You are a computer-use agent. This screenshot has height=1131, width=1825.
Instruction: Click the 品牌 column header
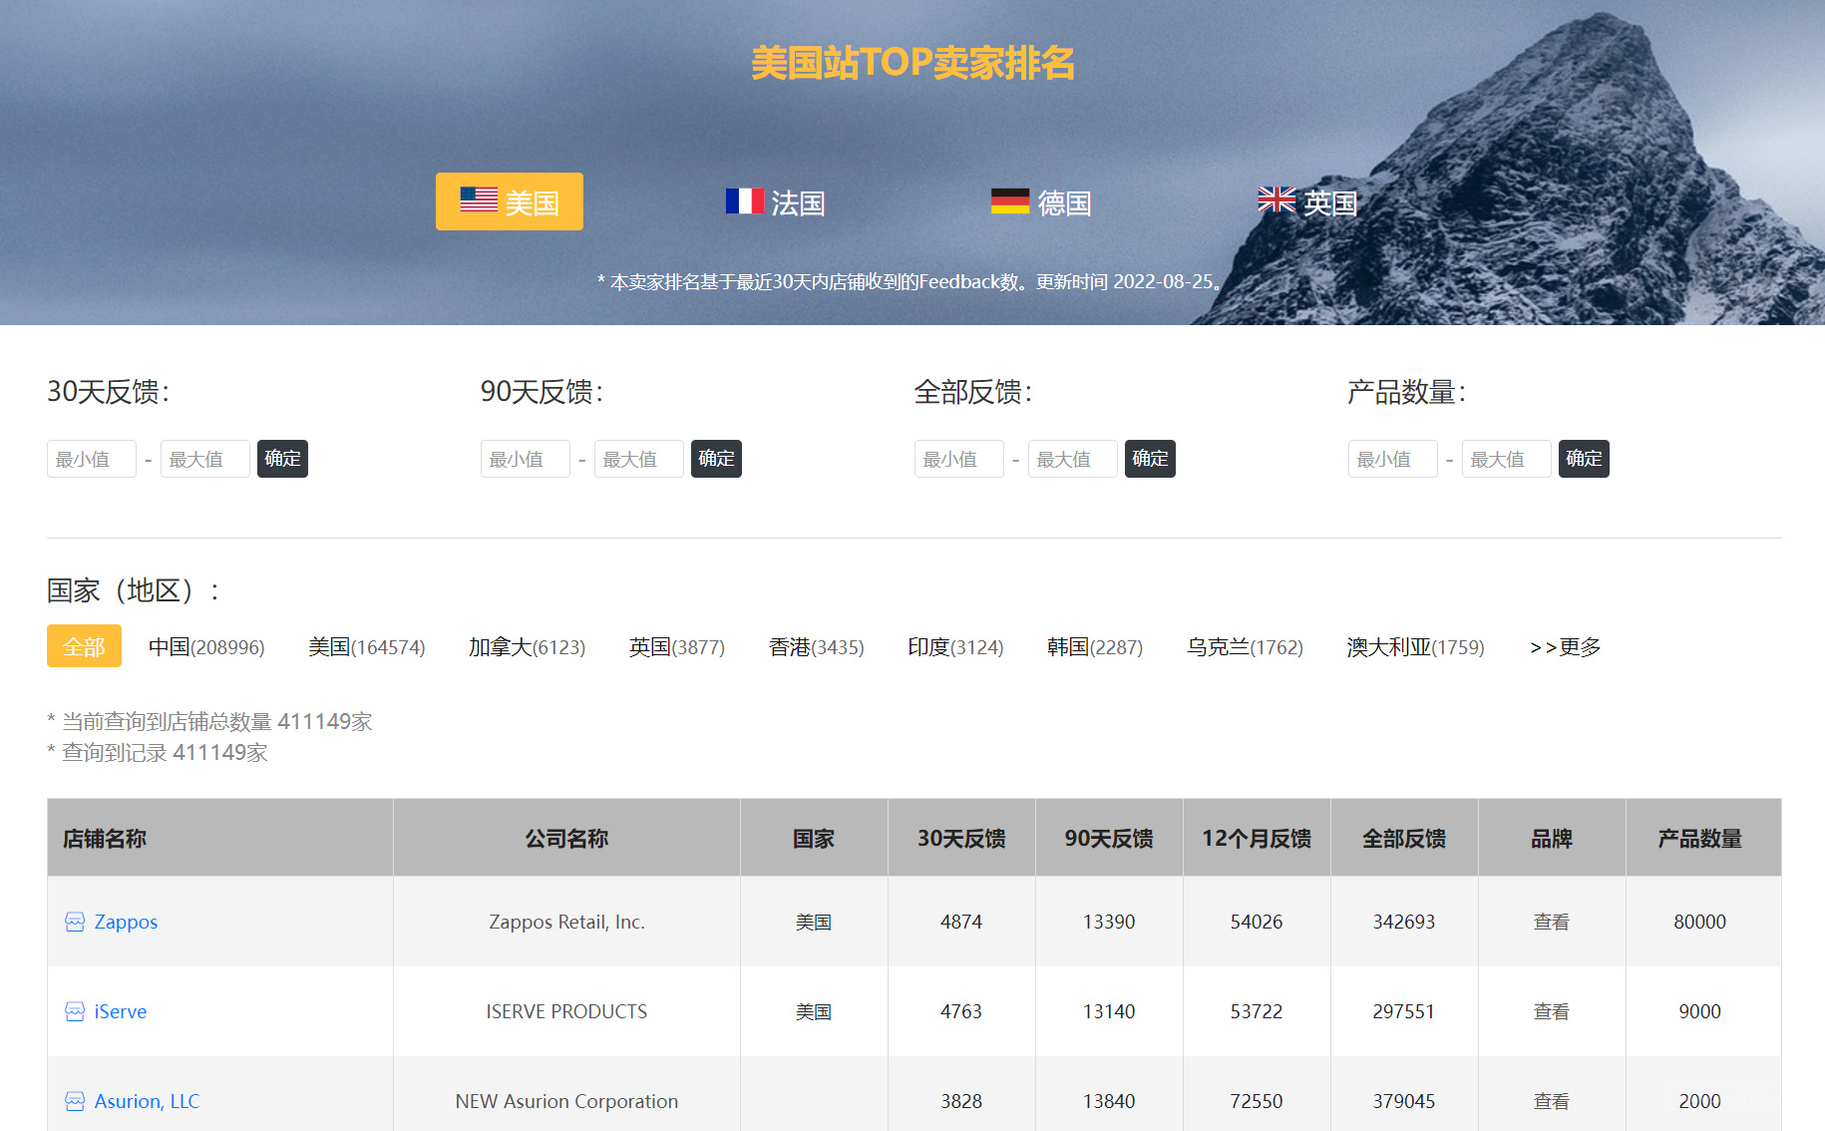click(x=1552, y=838)
